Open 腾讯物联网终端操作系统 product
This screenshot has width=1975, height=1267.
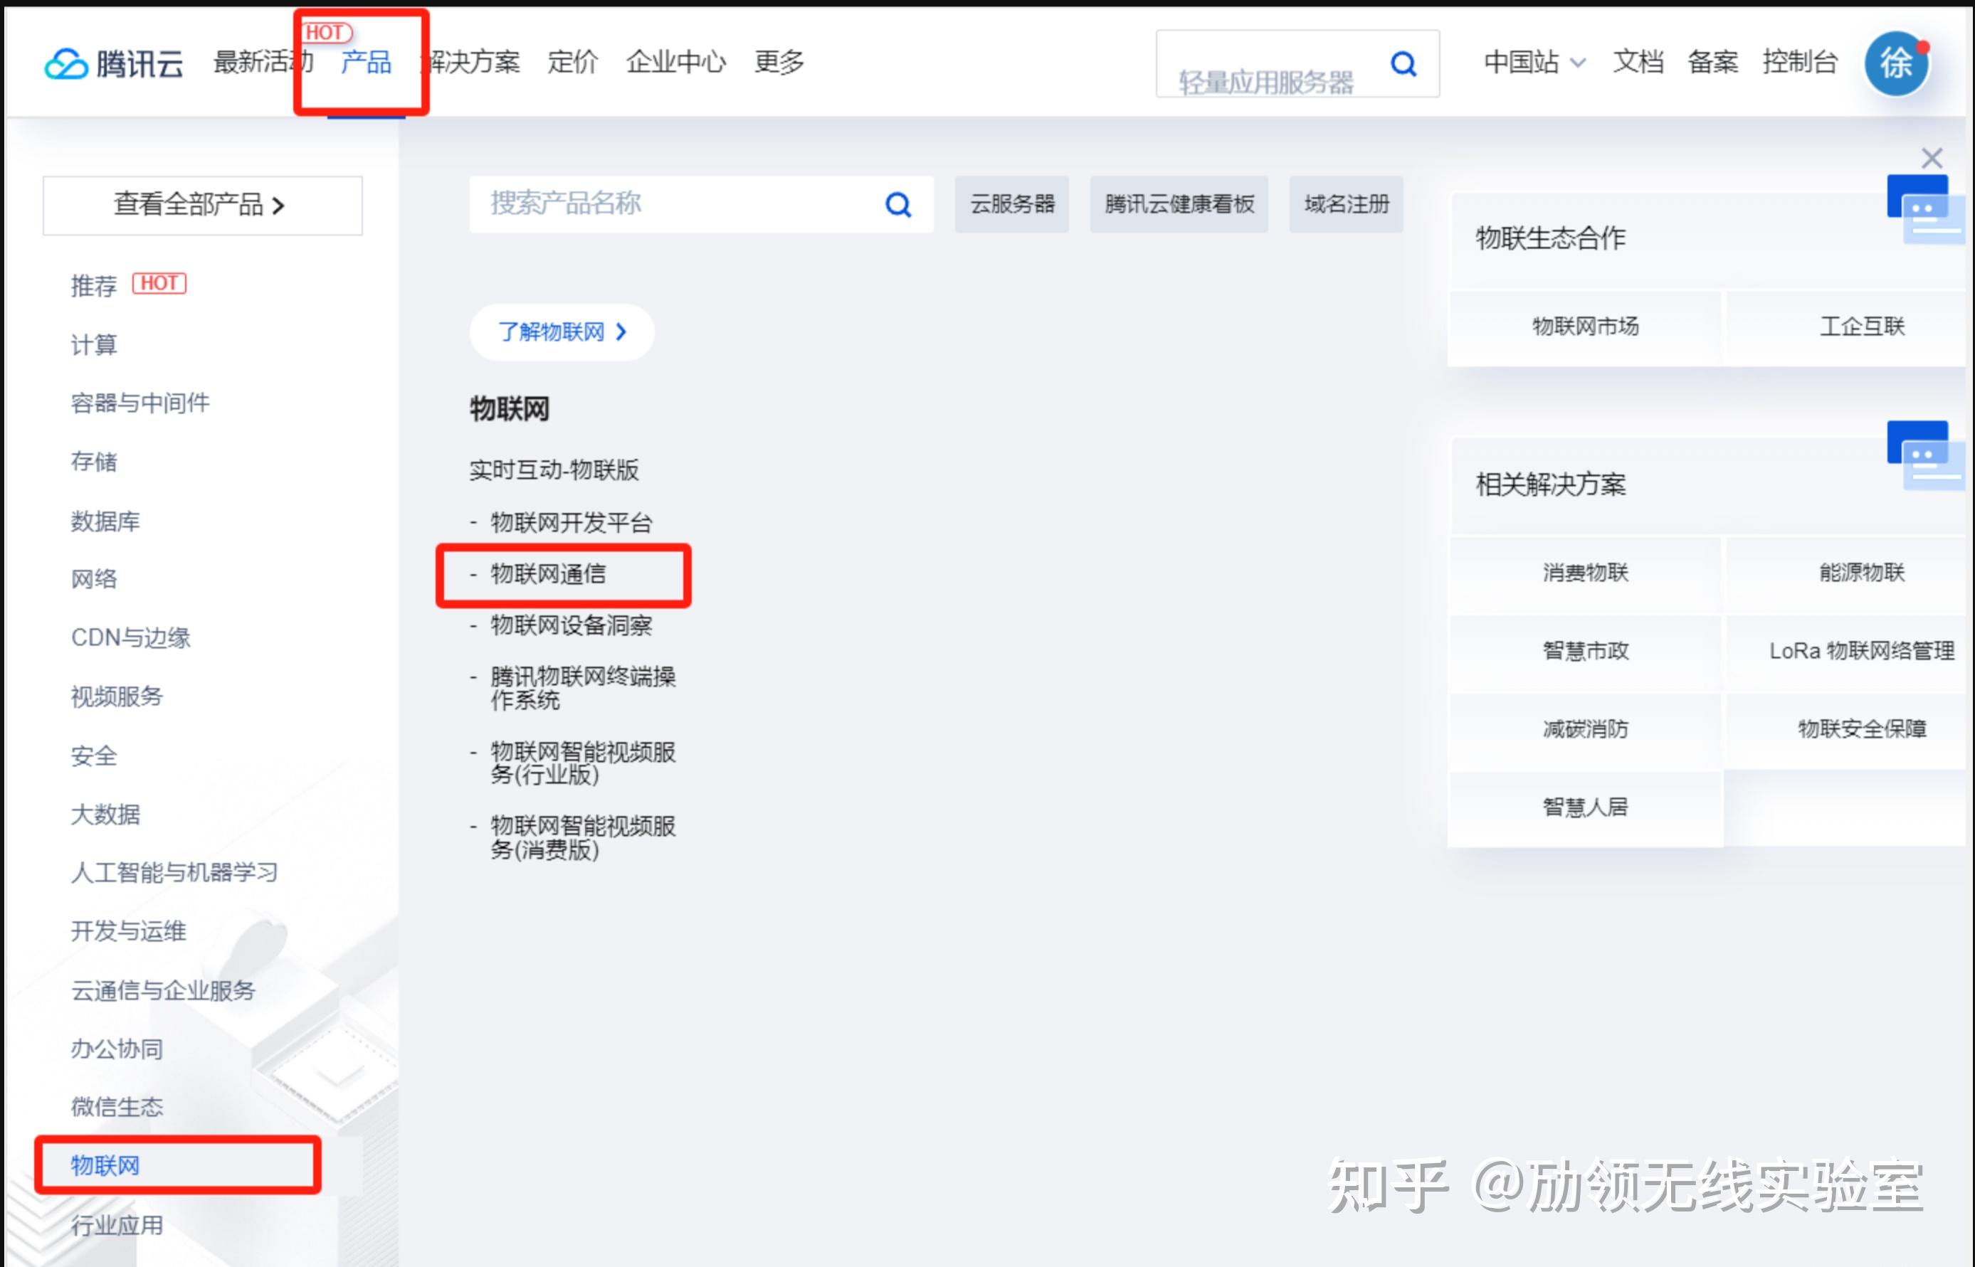pos(583,689)
